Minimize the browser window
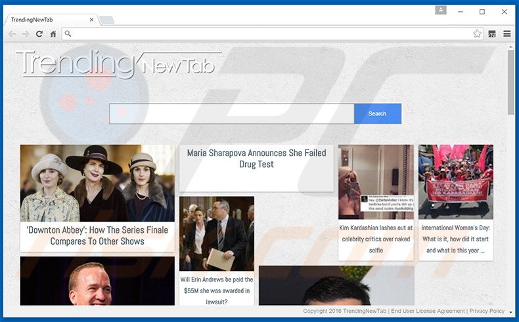 tap(460, 12)
